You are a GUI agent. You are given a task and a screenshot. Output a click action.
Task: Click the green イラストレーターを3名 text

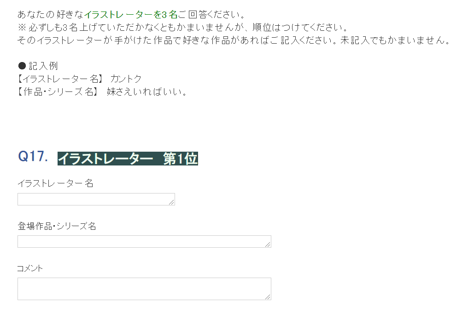[131, 14]
